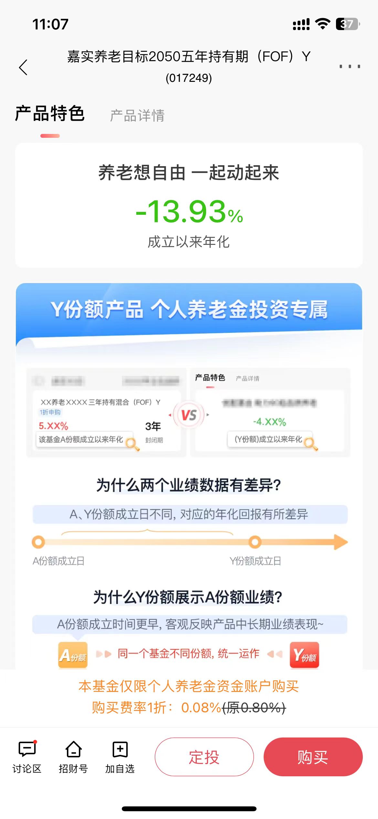Image resolution: width=378 pixels, height=819 pixels.
Task: Switch to the 产品详情 tab
Action: [137, 115]
